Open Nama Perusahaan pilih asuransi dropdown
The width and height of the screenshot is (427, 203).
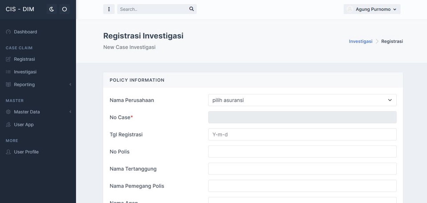302,100
